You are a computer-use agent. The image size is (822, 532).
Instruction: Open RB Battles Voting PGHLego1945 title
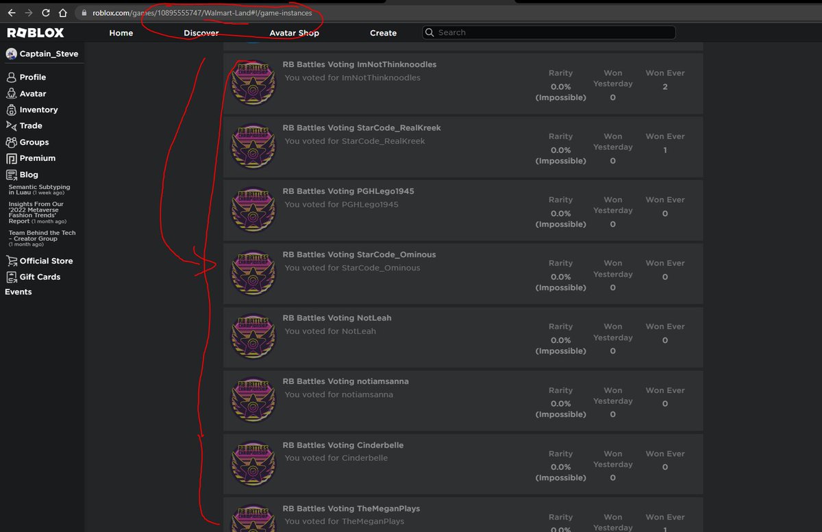(x=349, y=191)
